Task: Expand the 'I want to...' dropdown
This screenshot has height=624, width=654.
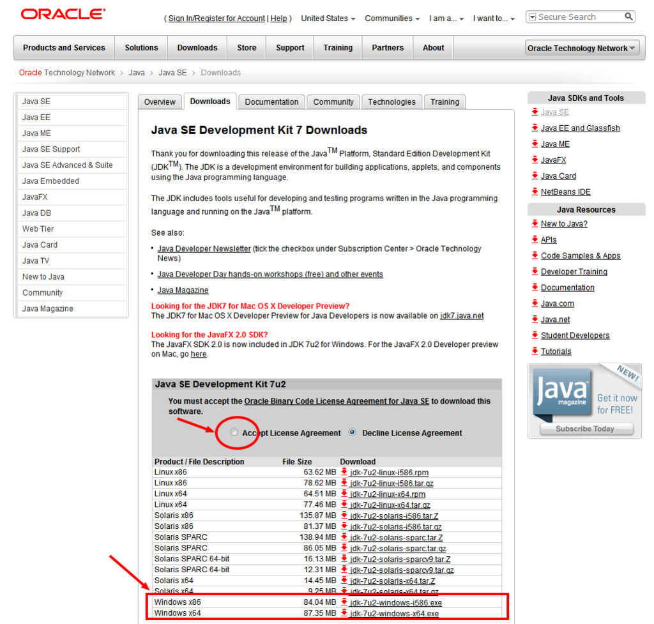Action: click(x=494, y=19)
